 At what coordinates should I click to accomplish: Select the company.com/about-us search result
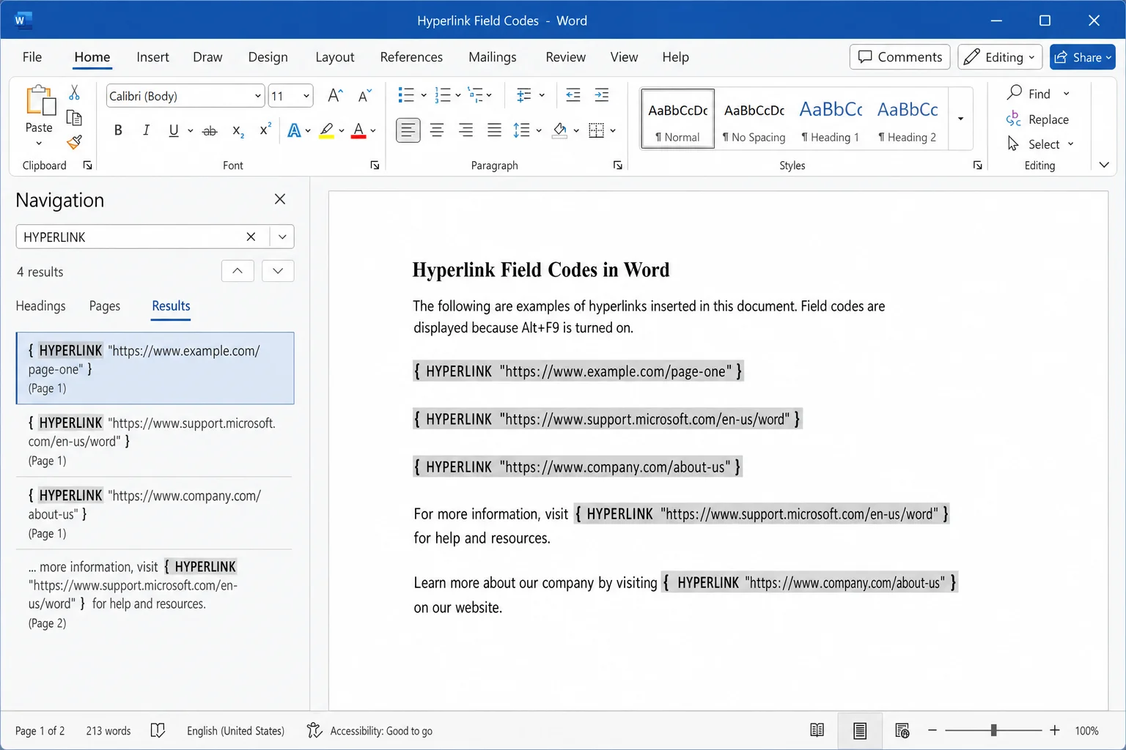(x=154, y=513)
